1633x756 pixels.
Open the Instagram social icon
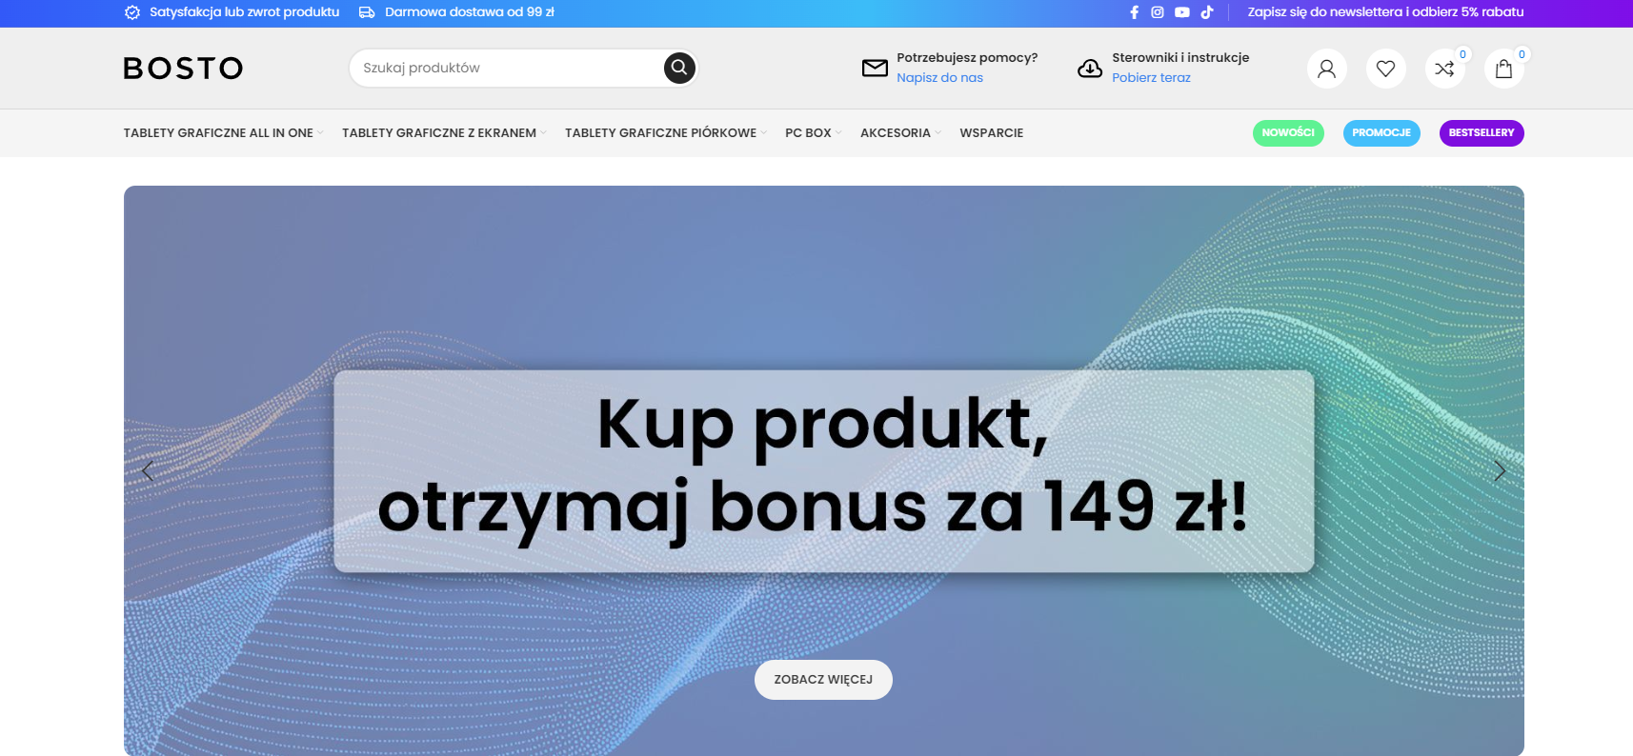[x=1158, y=12]
